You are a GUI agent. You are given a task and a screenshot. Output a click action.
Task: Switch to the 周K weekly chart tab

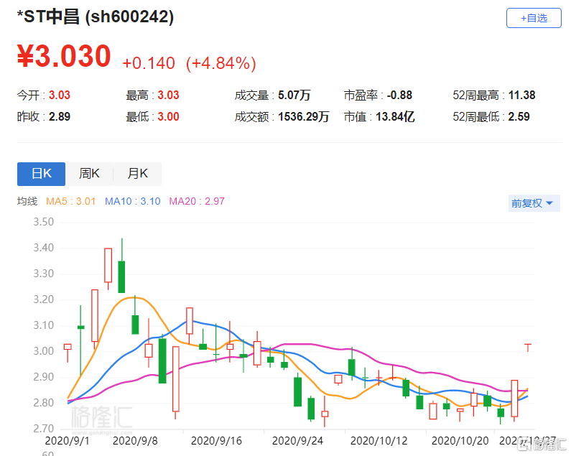point(89,174)
